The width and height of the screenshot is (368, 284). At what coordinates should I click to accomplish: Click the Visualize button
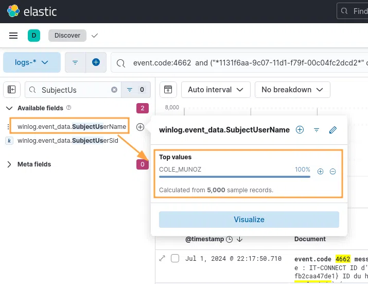click(249, 220)
